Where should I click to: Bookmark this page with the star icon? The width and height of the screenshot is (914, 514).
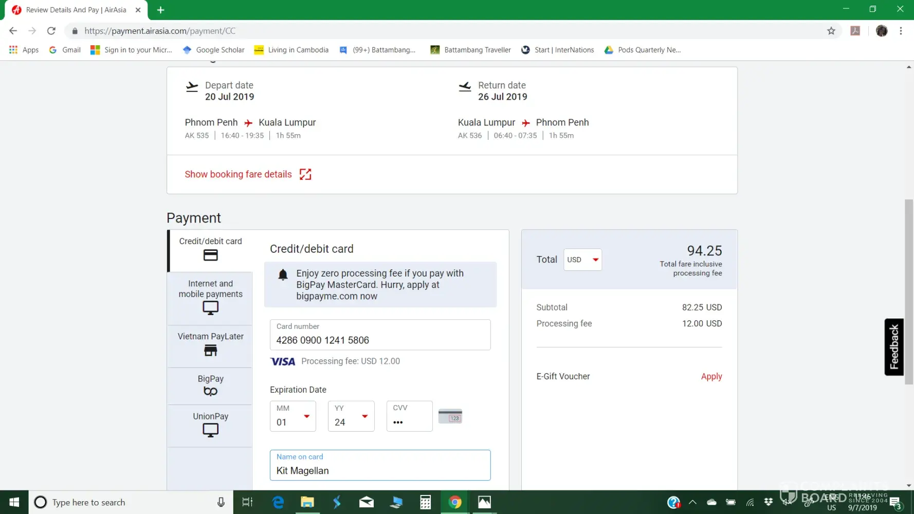(831, 31)
